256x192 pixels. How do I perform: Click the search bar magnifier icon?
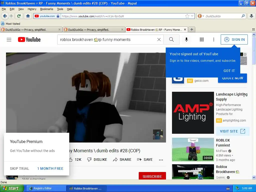click(x=243, y=16)
